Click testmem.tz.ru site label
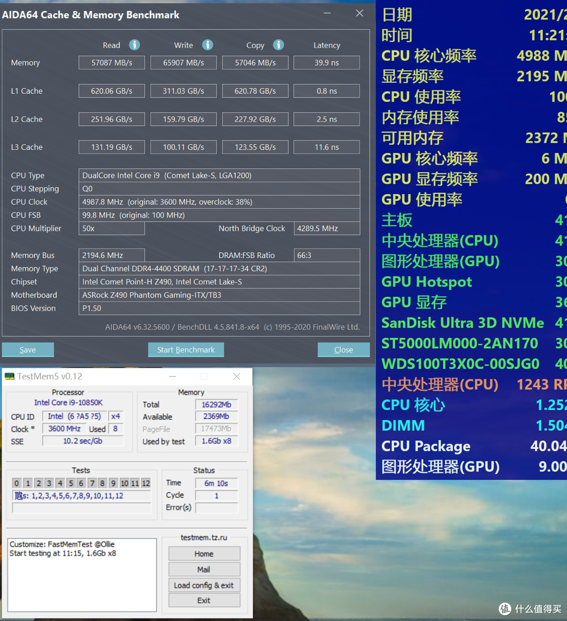The width and height of the screenshot is (567, 621). point(204,538)
